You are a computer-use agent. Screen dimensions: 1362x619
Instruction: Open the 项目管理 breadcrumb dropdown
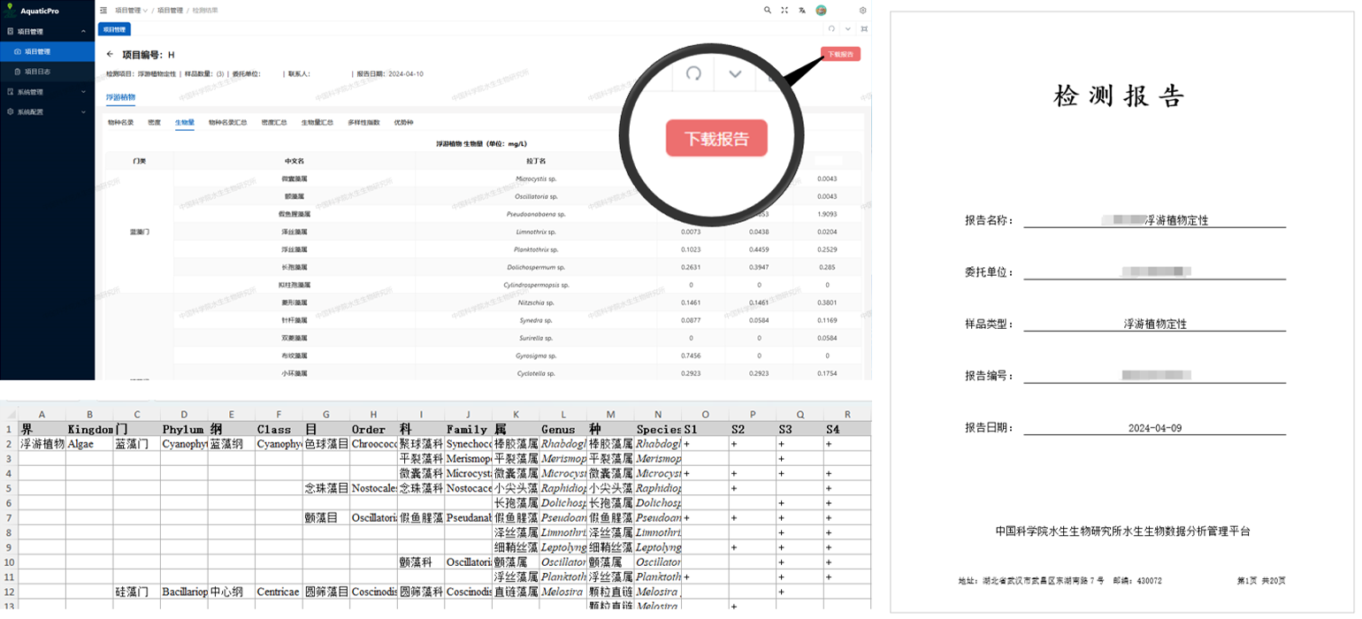(131, 11)
